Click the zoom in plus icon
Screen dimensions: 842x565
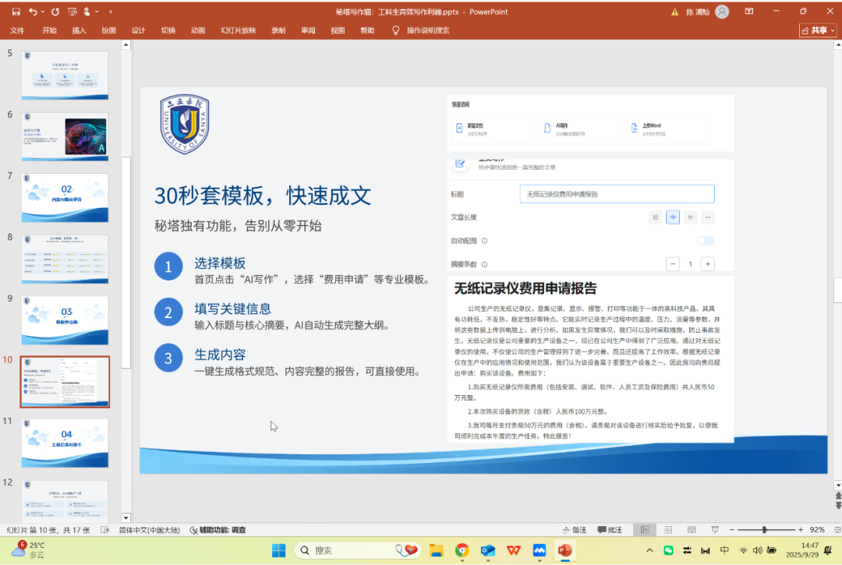click(800, 530)
